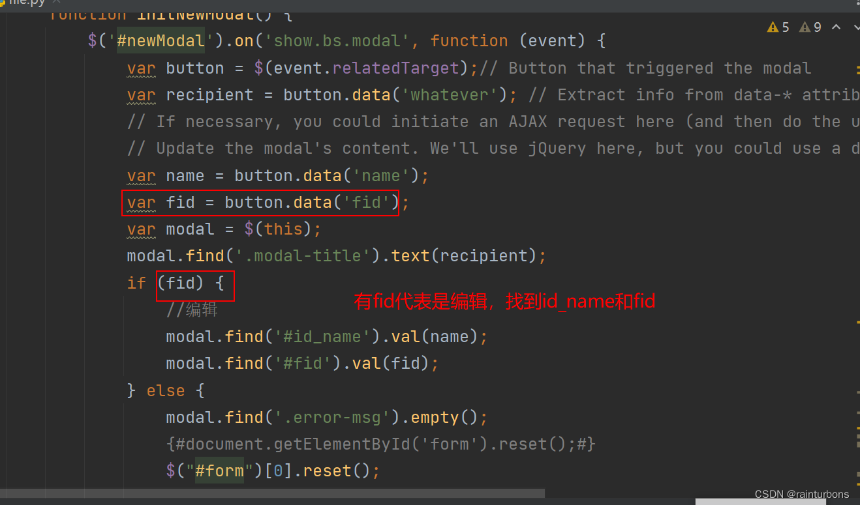Click 'modal' in the var modal declaration

coord(190,229)
